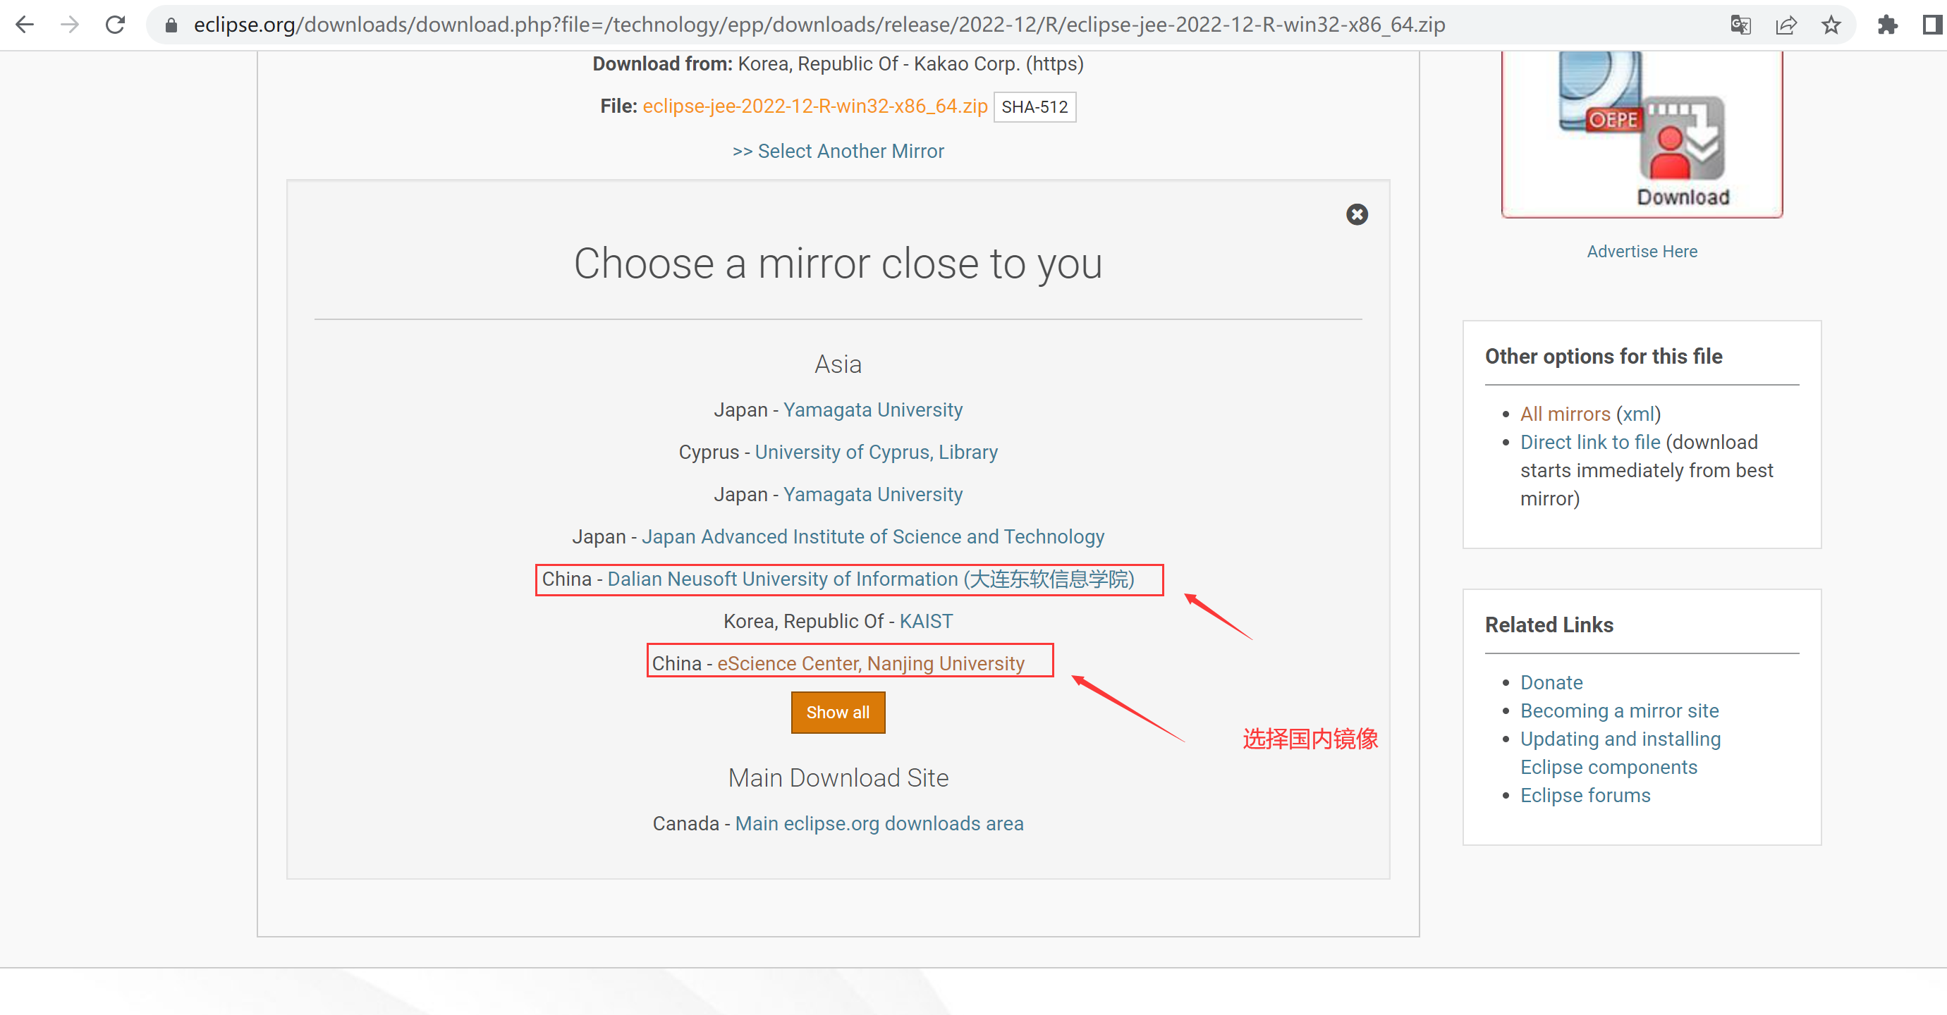Viewport: 1947px width, 1015px height.
Task: Click Main eclipse.org downloads area link
Action: [879, 824]
